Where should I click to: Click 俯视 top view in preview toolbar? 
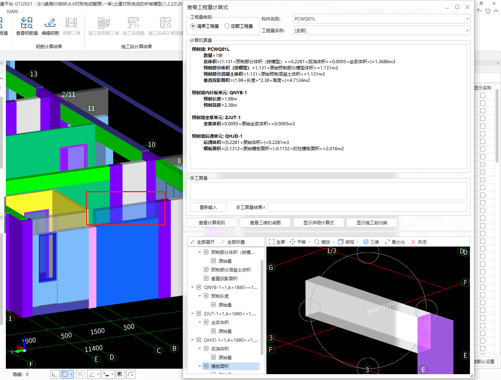[x=346, y=242]
